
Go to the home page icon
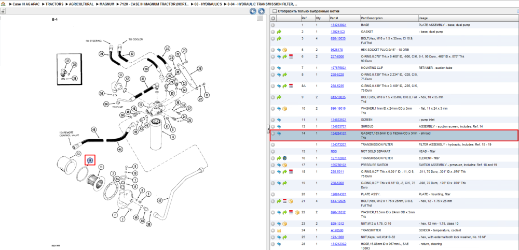pos(3,5)
